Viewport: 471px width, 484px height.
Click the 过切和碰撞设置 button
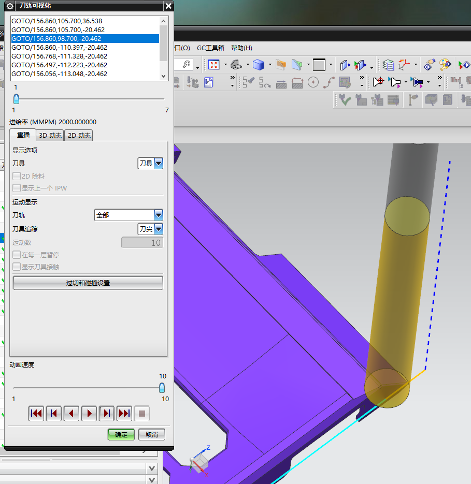point(88,283)
